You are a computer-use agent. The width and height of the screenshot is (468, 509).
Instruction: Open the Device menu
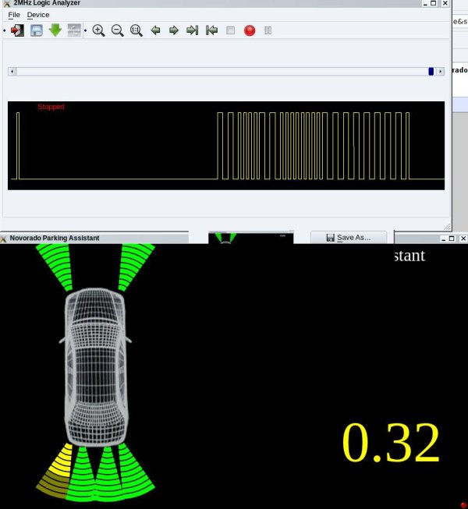38,15
